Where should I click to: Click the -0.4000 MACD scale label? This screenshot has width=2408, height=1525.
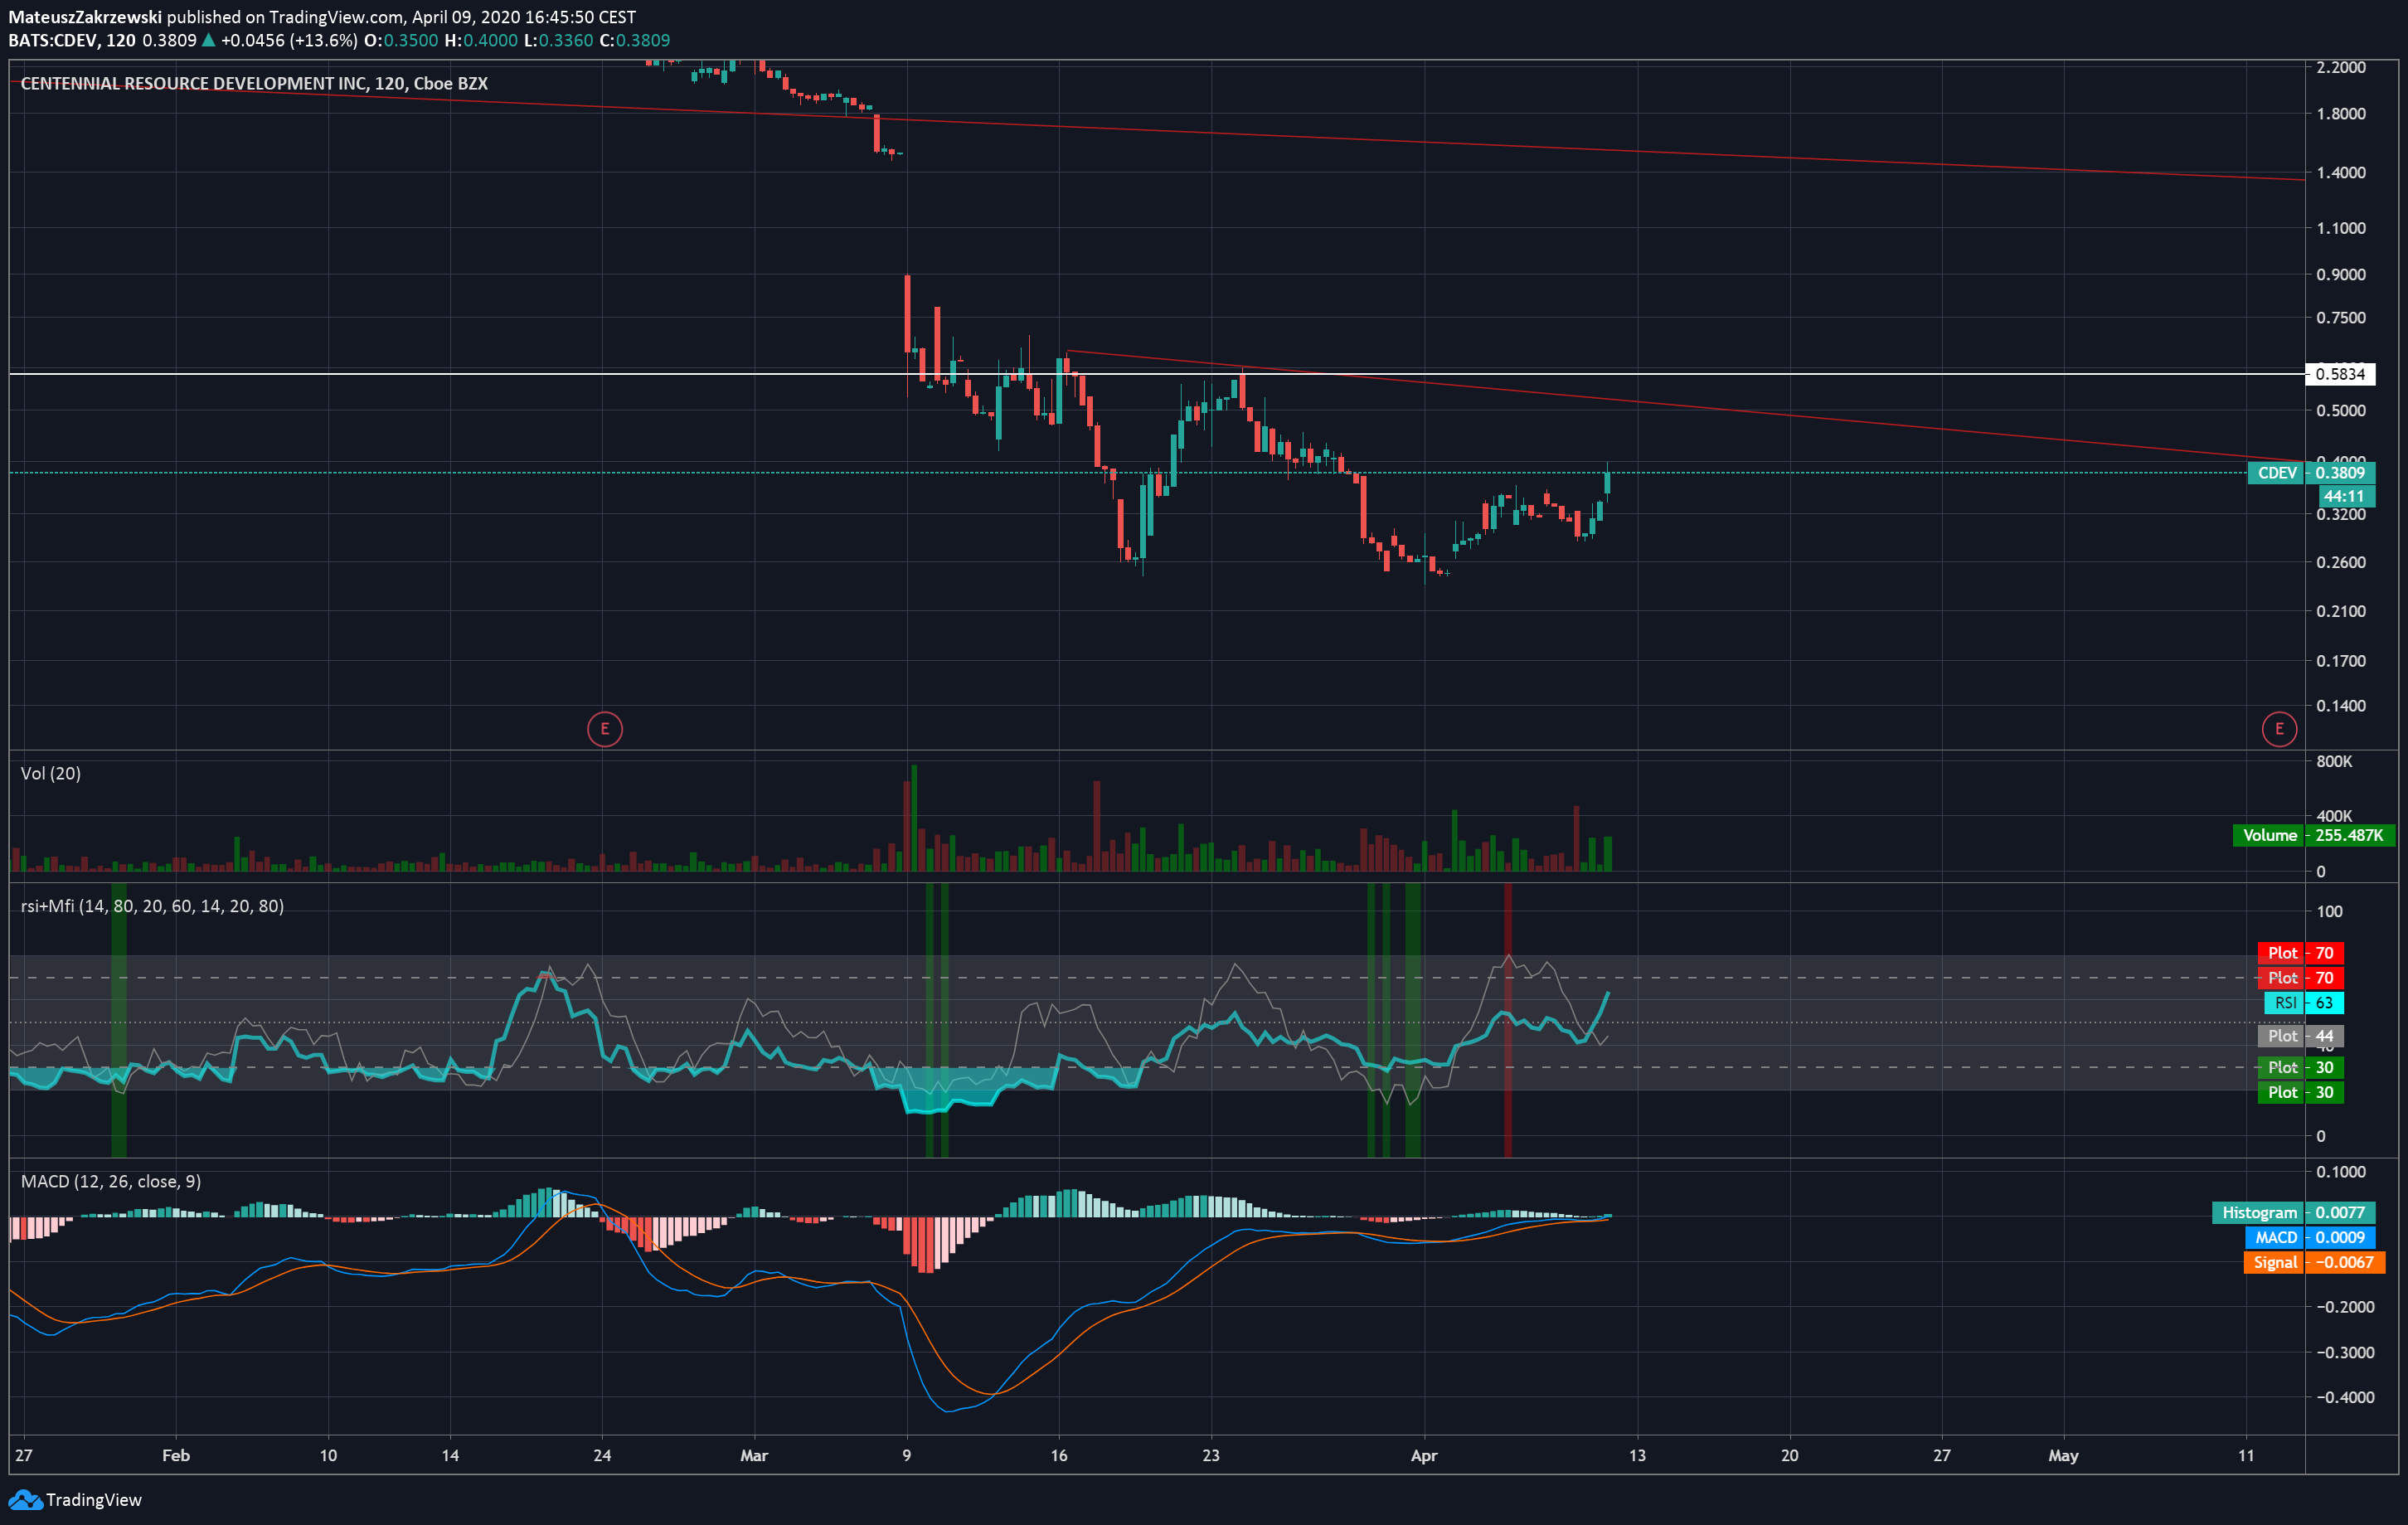pos(2343,1398)
